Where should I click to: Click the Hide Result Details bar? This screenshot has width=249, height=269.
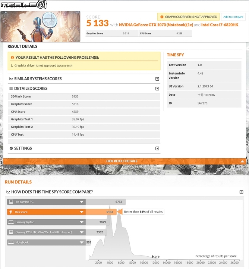point(125,161)
